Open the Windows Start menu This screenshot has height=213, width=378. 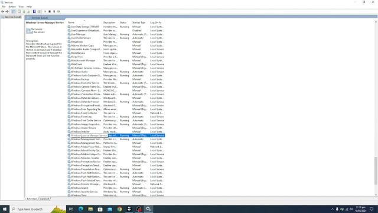5,209
